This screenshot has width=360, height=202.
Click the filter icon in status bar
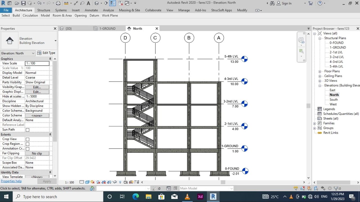tap(336, 188)
